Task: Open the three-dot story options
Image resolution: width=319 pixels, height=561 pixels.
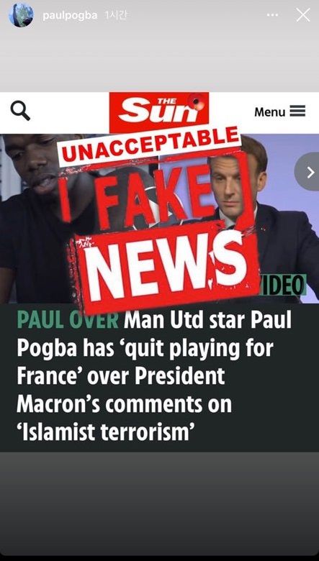Action: coord(272,15)
